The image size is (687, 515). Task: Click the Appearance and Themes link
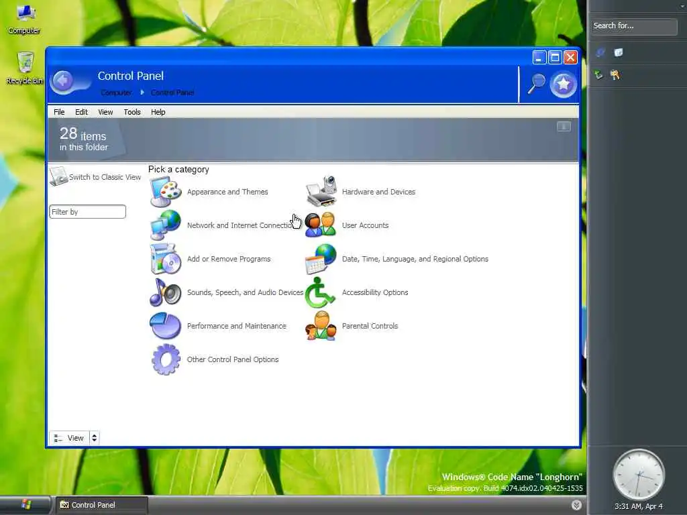227,192
